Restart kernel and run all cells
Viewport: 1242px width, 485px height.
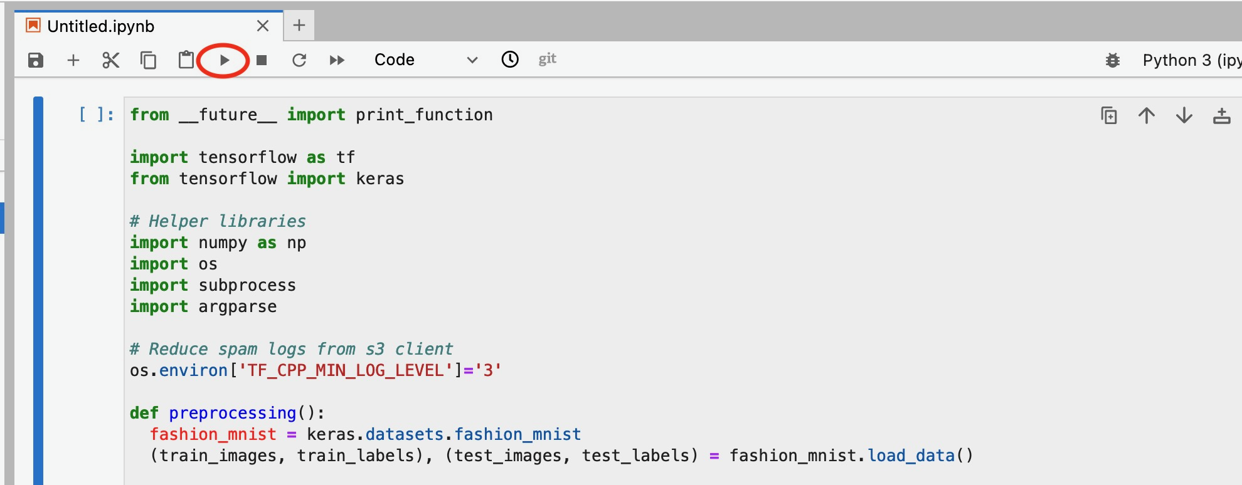[x=337, y=60]
